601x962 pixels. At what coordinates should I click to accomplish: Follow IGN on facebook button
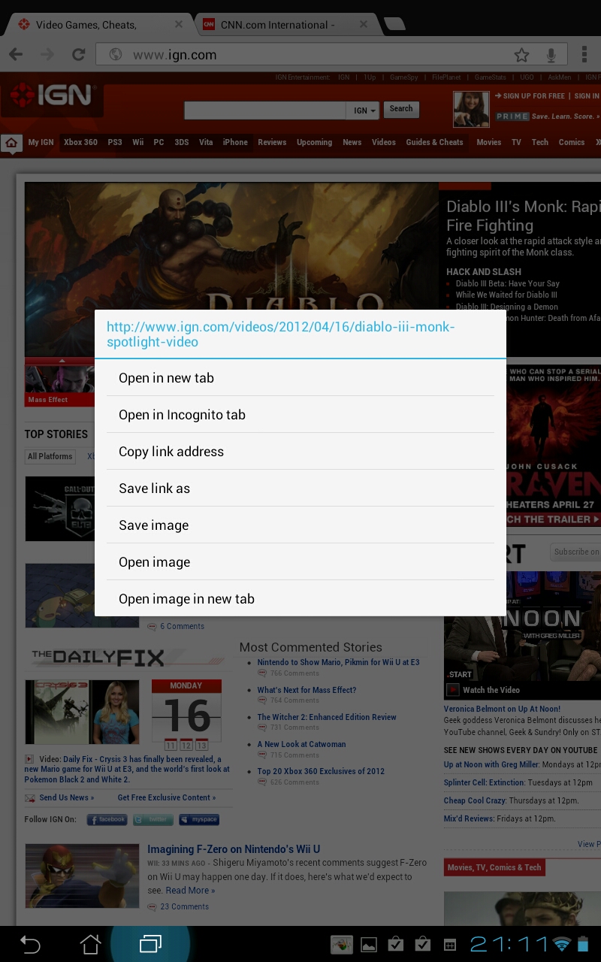[107, 820]
